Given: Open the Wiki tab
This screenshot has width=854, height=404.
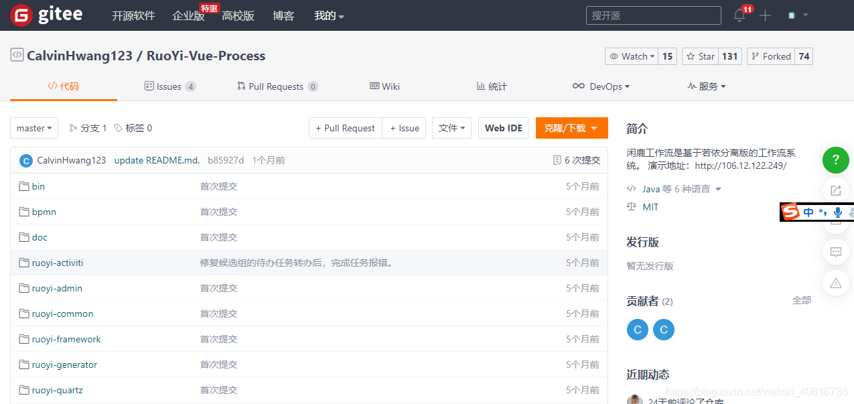Looking at the screenshot, I should [x=384, y=86].
